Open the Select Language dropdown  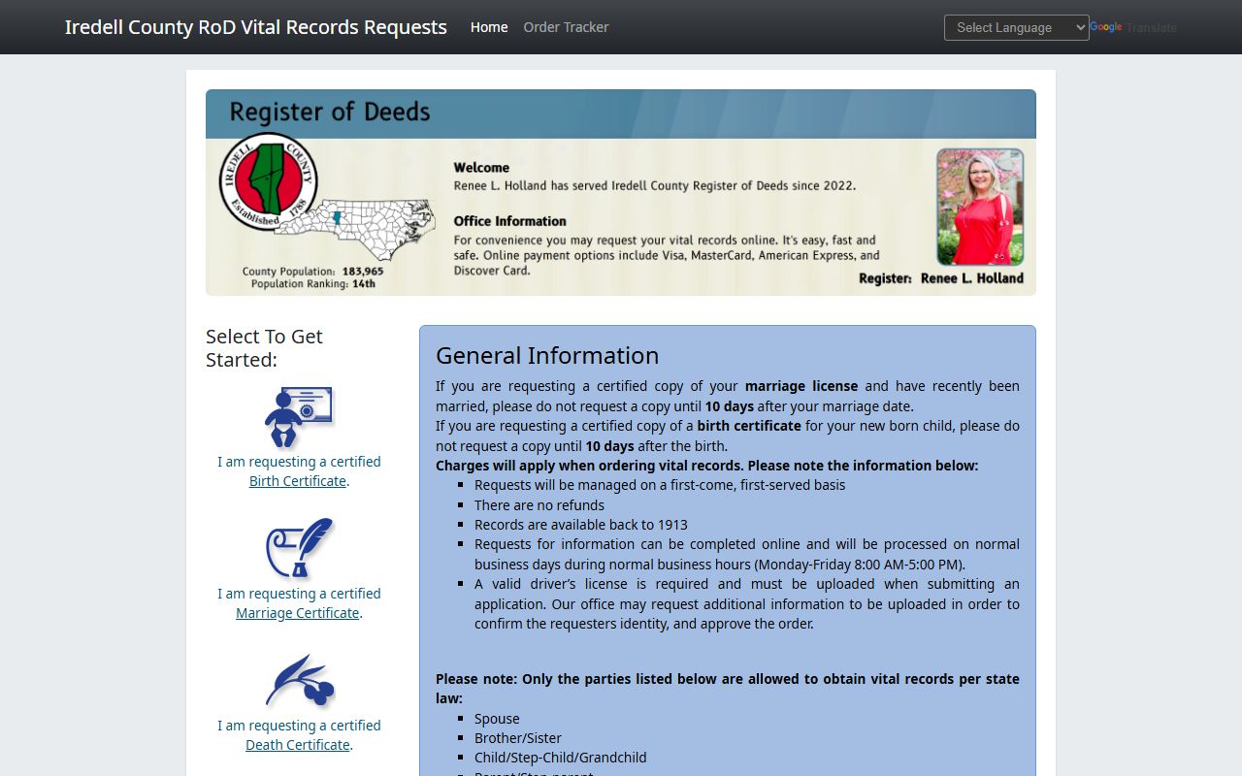point(1017,27)
